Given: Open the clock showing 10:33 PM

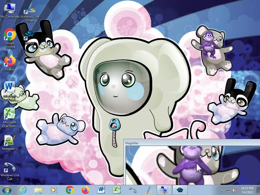Looking at the screenshot, I should [247, 190].
